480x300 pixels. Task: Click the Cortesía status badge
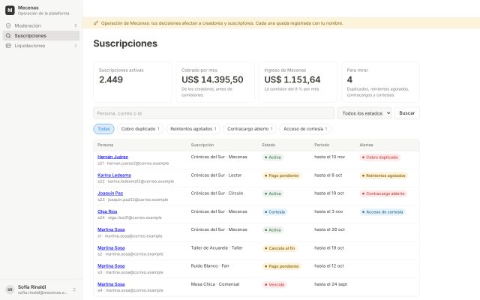click(274, 211)
